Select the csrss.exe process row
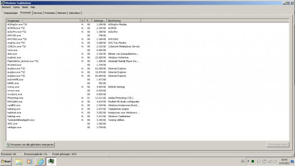295x166 pixels. pos(74,50)
